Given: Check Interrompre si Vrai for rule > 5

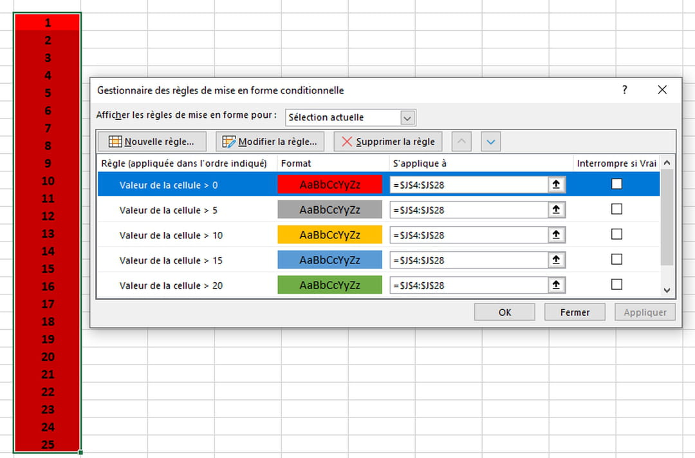Looking at the screenshot, I should pos(616,209).
